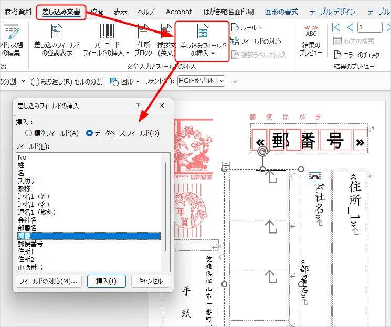Select field 郵便番号 in list
Screen dimensions: 391x327
[x=89, y=244]
